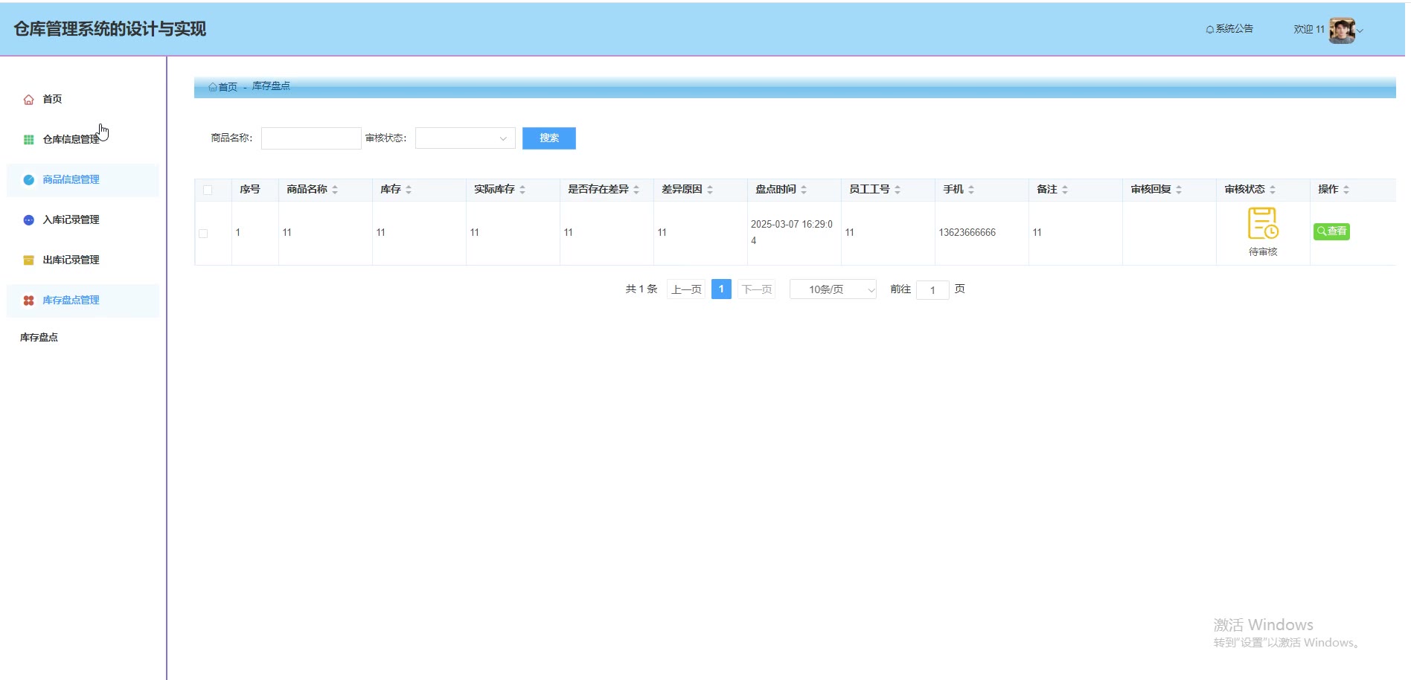Screen dimensions: 1411x680
Task: Click the red inventory check management icon
Action: 28,301
